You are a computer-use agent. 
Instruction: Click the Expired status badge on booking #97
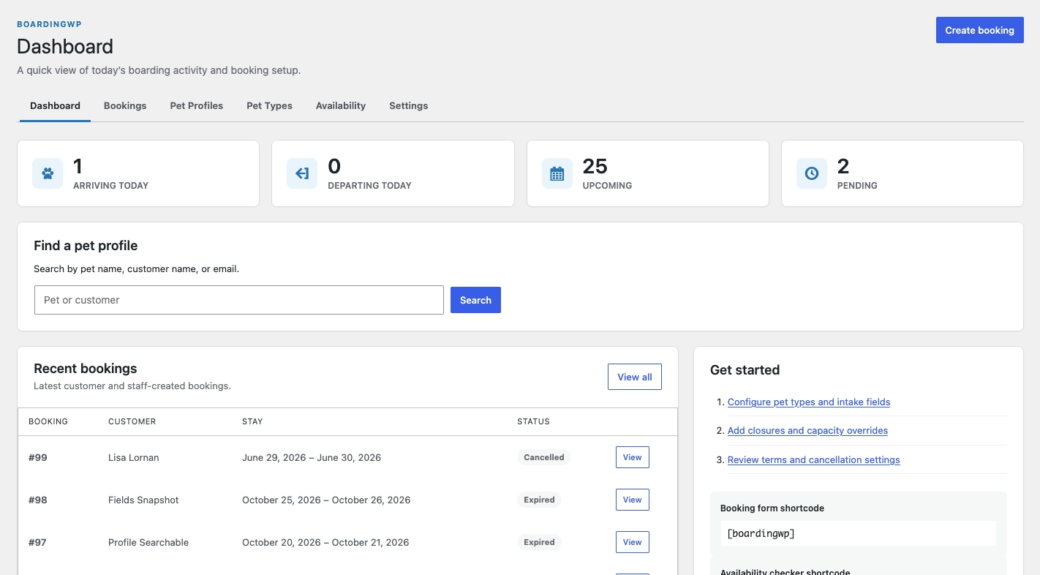pos(539,542)
